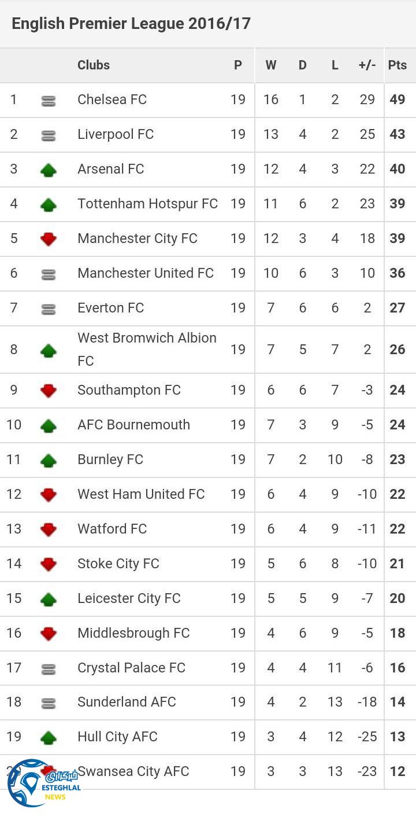Click the red down arrow beside Manchester City FC
Screen dimensions: 416x820
coord(49,239)
